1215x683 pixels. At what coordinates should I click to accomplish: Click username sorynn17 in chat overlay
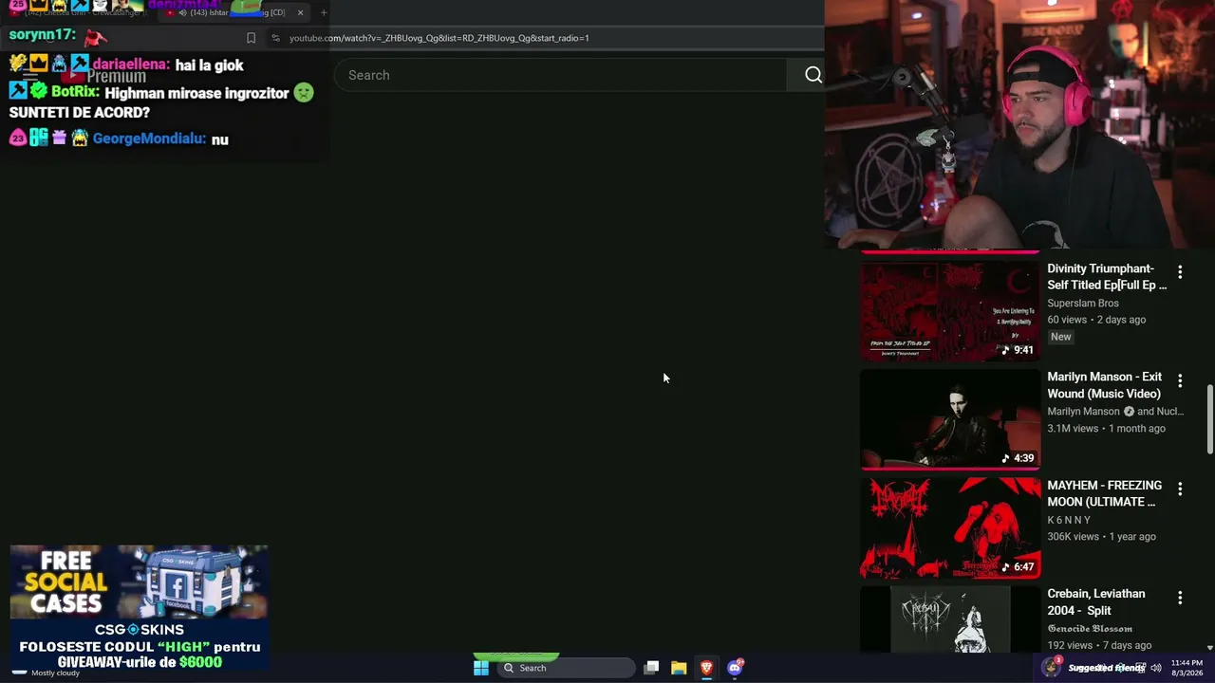tap(42, 34)
